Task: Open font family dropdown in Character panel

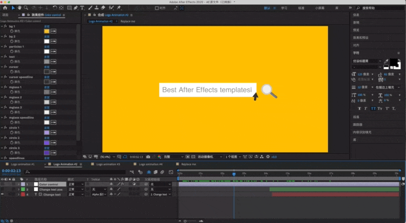Action: tap(367, 61)
